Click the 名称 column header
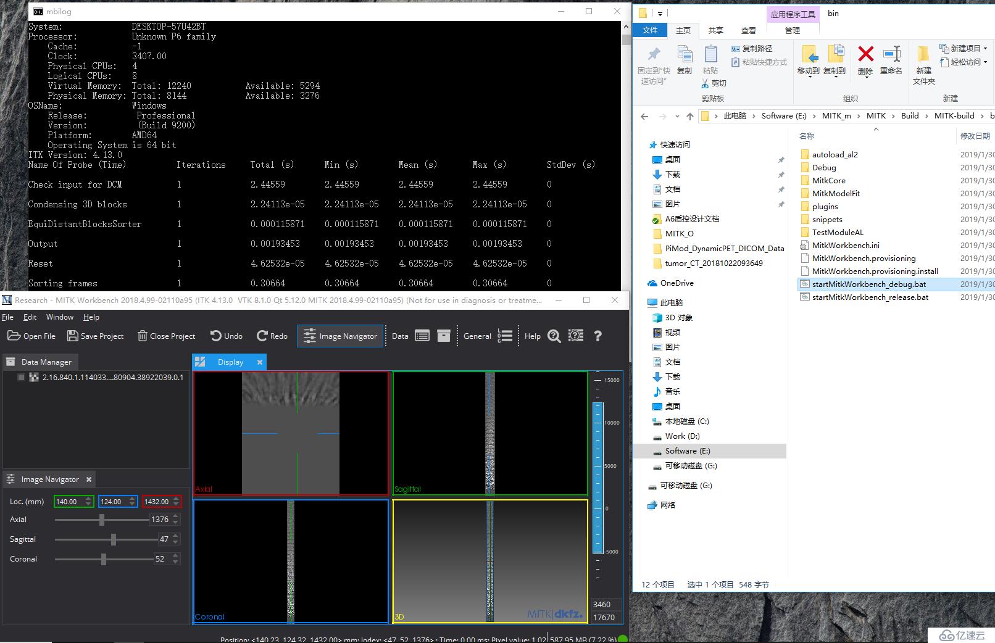This screenshot has height=643, width=995. (806, 136)
